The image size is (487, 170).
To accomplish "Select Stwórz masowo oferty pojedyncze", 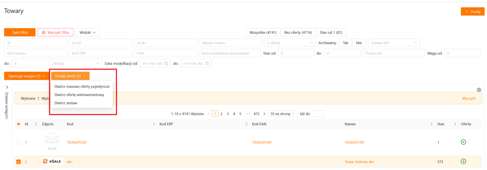I will (82, 86).
